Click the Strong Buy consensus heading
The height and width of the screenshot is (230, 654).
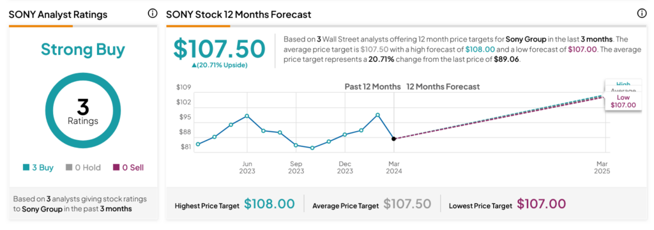click(83, 50)
